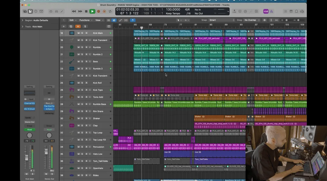Click the 4/4 time signature

coord(187,10)
